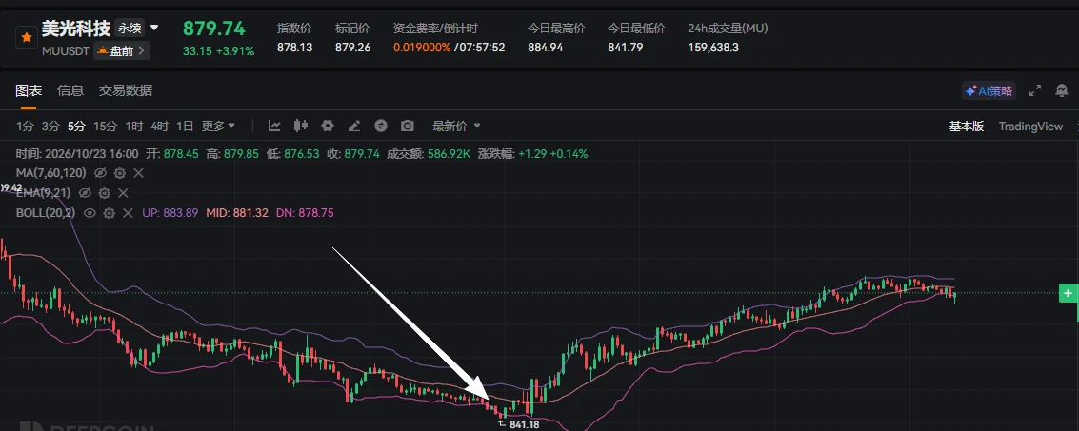Select the 4时 timeframe
Image resolution: width=1079 pixels, height=431 pixels.
[160, 127]
